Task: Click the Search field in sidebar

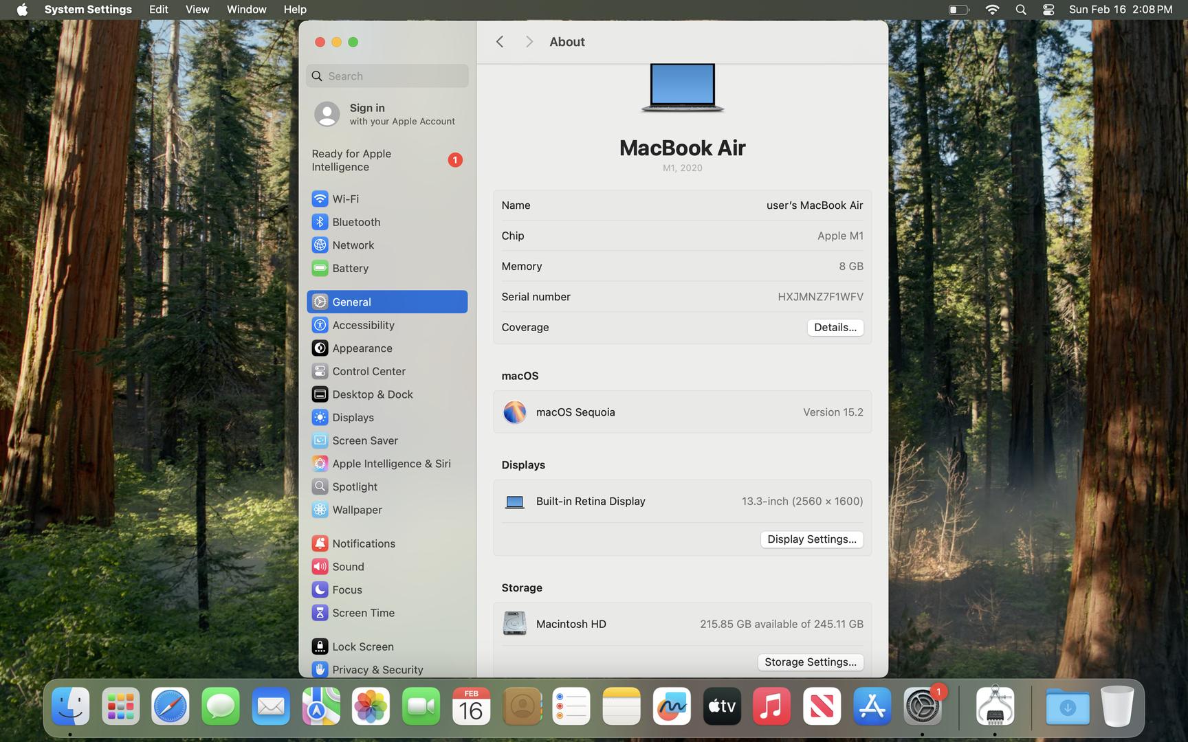Action: 387,76
